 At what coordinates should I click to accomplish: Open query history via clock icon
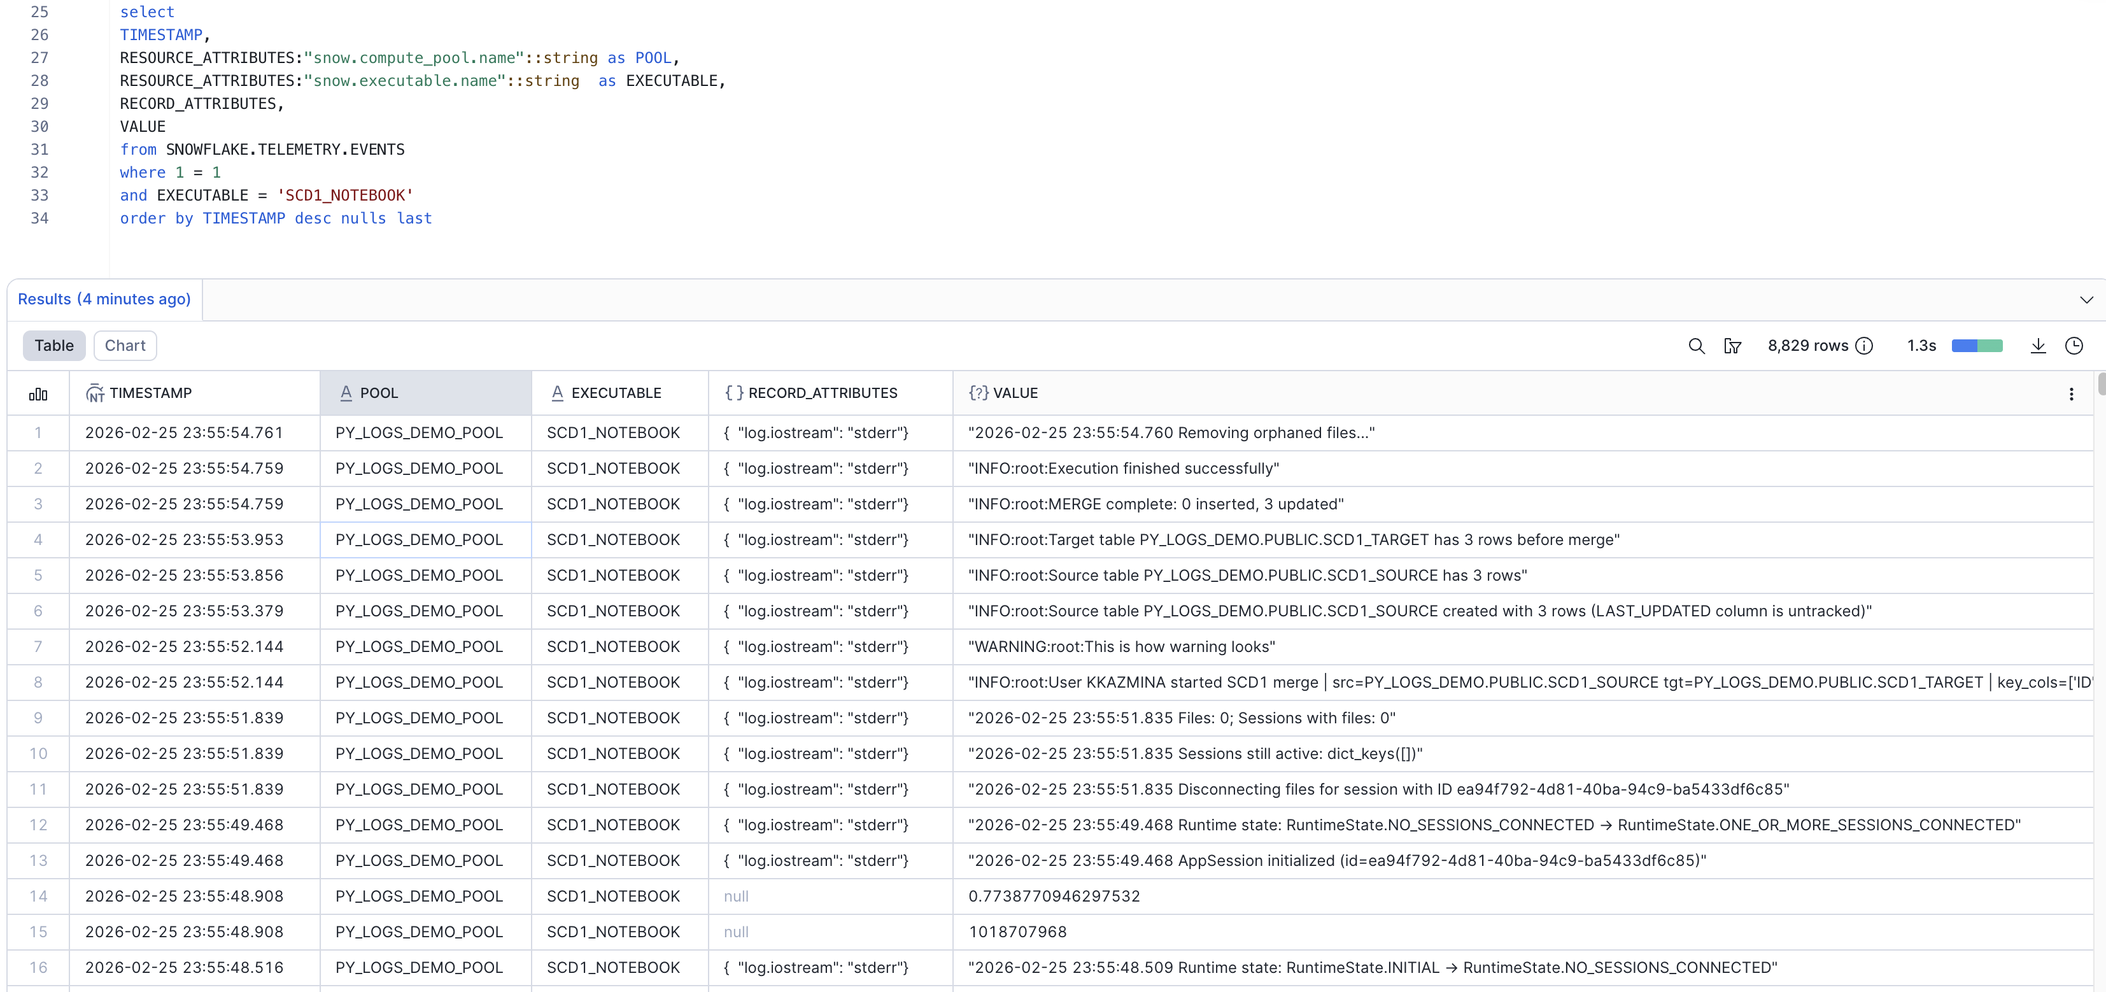tap(2075, 345)
